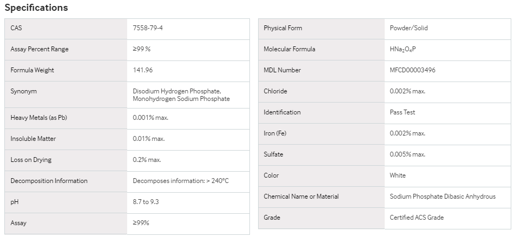Click the Certified ACS Grade value
Screen dimensions: 514x237
(416, 218)
